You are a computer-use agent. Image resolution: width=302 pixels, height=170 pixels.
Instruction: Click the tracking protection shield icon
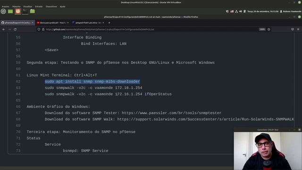(39, 29)
